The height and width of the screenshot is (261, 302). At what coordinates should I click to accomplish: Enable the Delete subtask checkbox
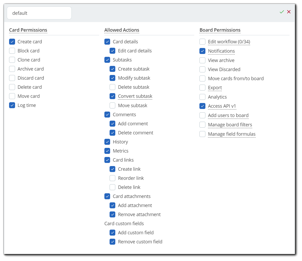[112, 87]
